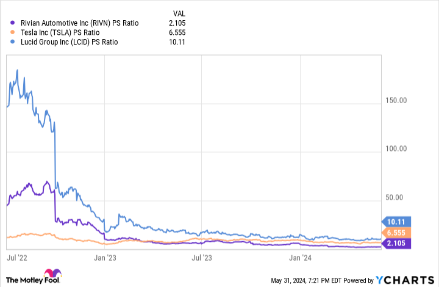
Task: Click the Jan '23 x-axis label
Action: (x=105, y=258)
